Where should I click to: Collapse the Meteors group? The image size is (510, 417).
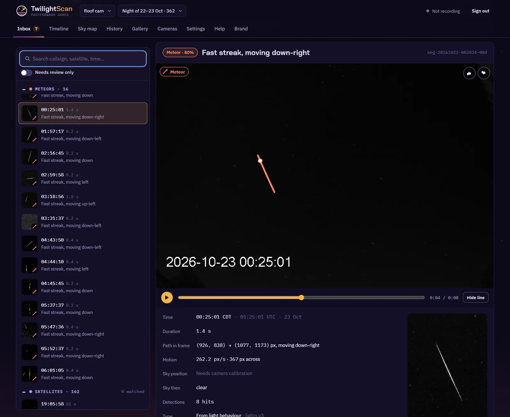pos(24,89)
